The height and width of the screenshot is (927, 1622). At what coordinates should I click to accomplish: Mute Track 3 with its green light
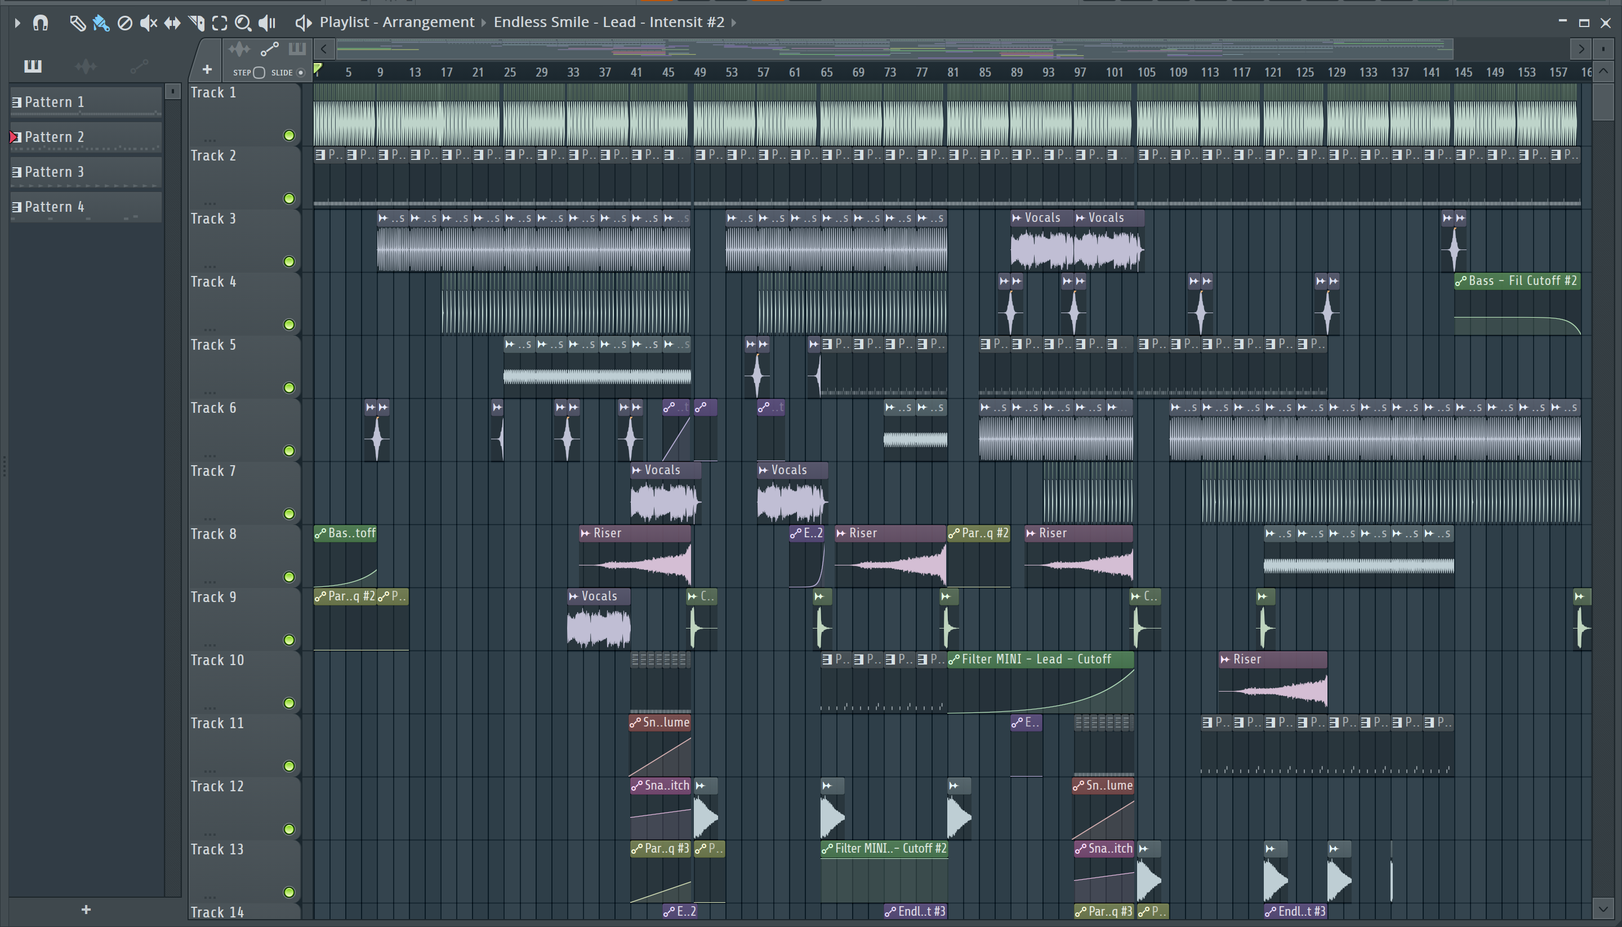[289, 262]
